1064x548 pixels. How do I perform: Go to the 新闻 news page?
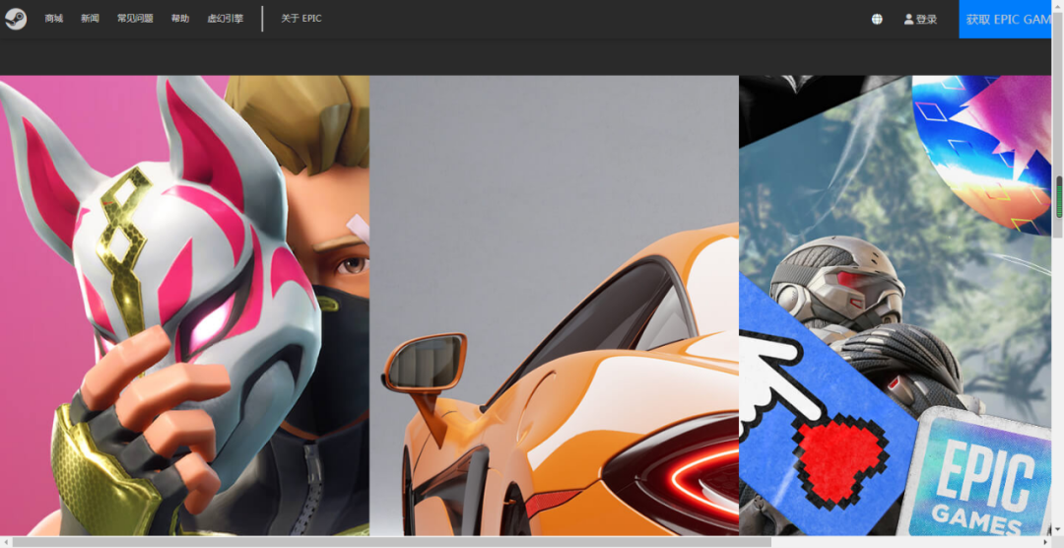tap(90, 19)
